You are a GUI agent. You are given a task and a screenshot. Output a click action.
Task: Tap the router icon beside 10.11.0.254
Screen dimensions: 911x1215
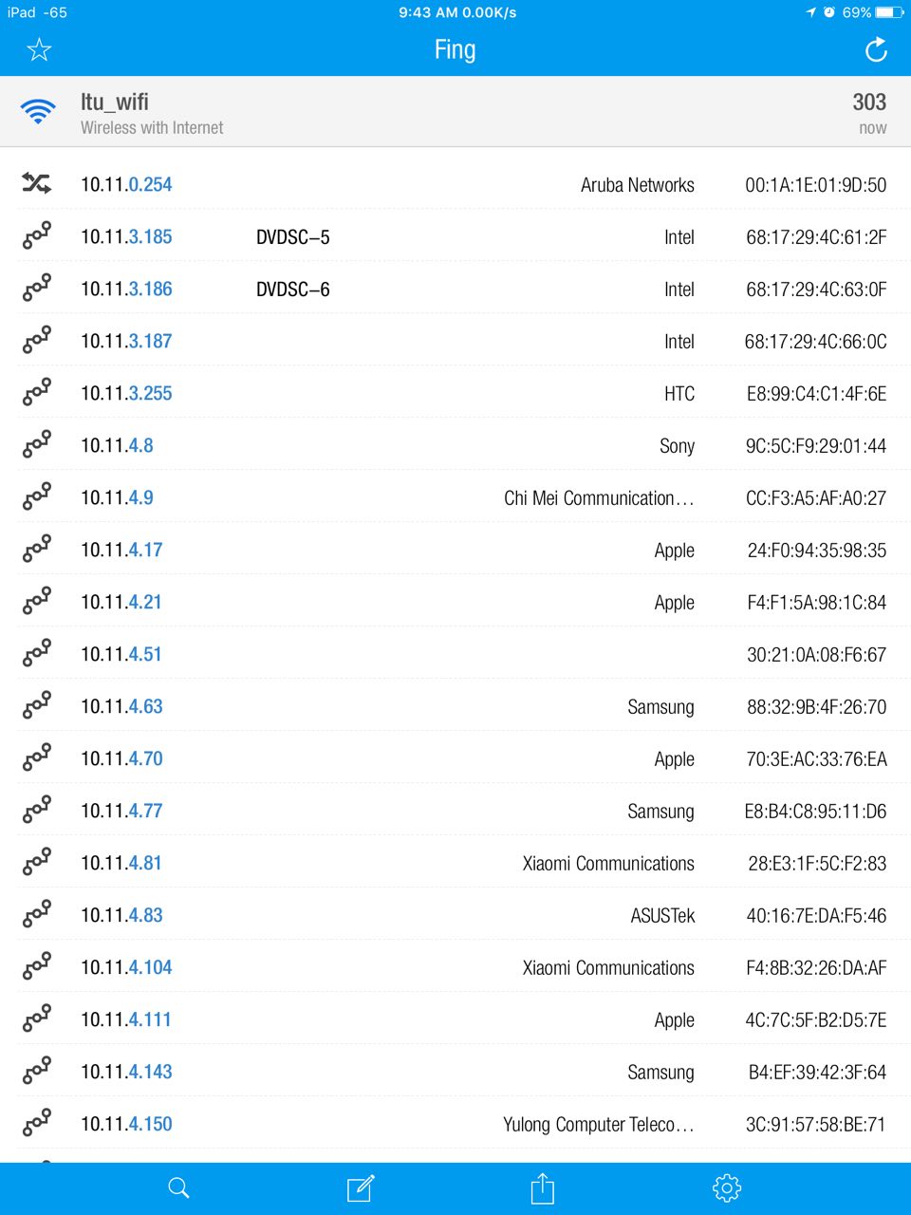37,184
